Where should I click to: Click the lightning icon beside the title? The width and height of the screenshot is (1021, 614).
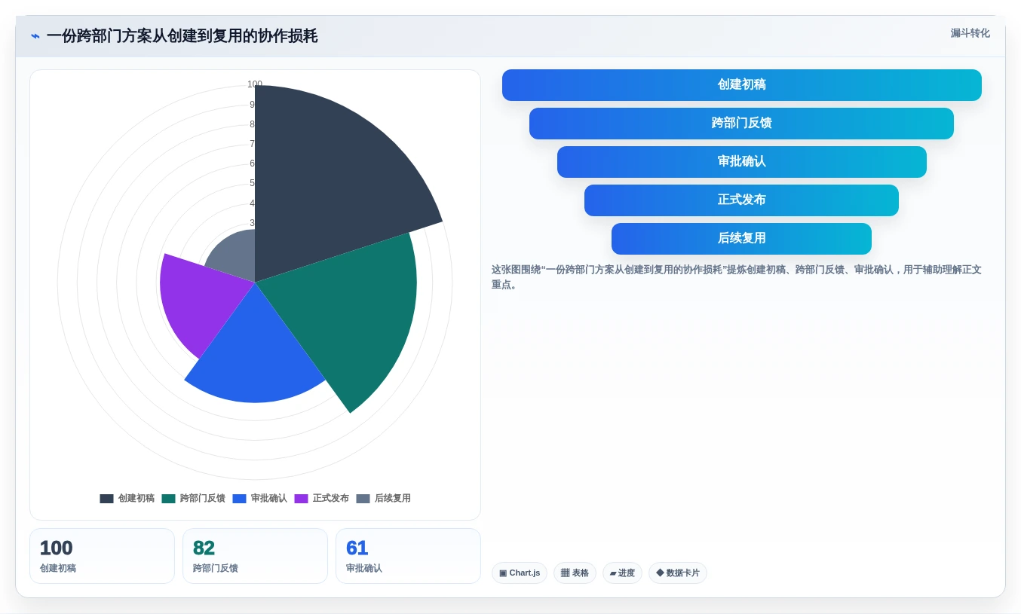coord(35,36)
